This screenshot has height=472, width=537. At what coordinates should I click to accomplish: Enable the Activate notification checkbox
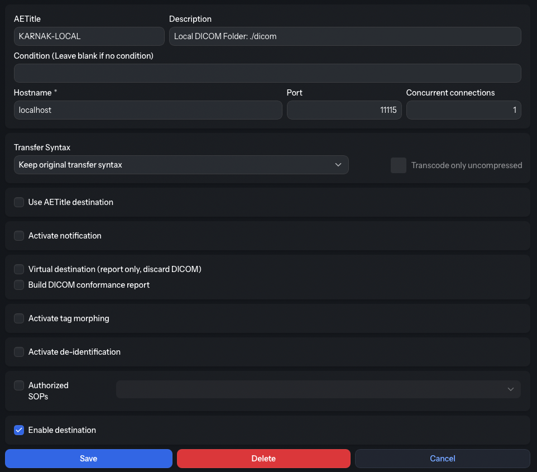[19, 236]
